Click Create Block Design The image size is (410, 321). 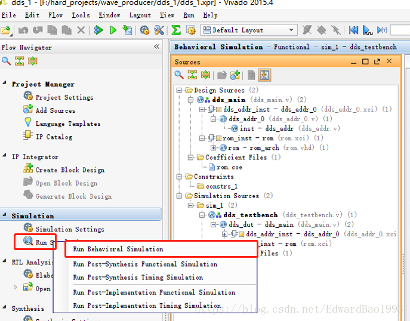[x=70, y=170]
